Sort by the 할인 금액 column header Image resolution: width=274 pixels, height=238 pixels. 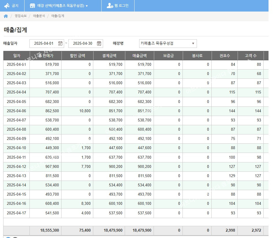(x=77, y=56)
